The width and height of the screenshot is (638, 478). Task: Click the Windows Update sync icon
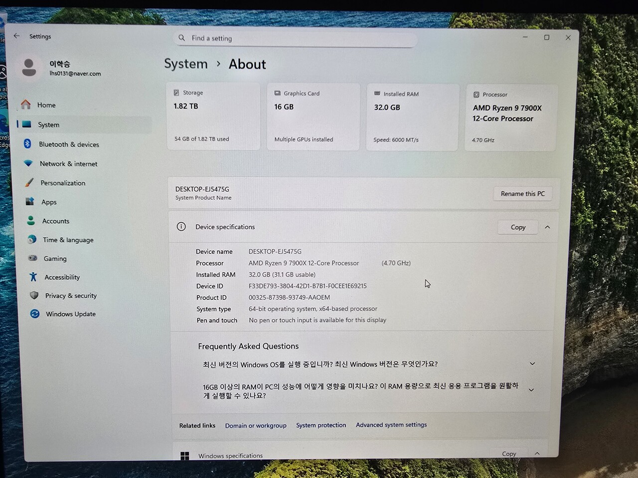coord(35,314)
